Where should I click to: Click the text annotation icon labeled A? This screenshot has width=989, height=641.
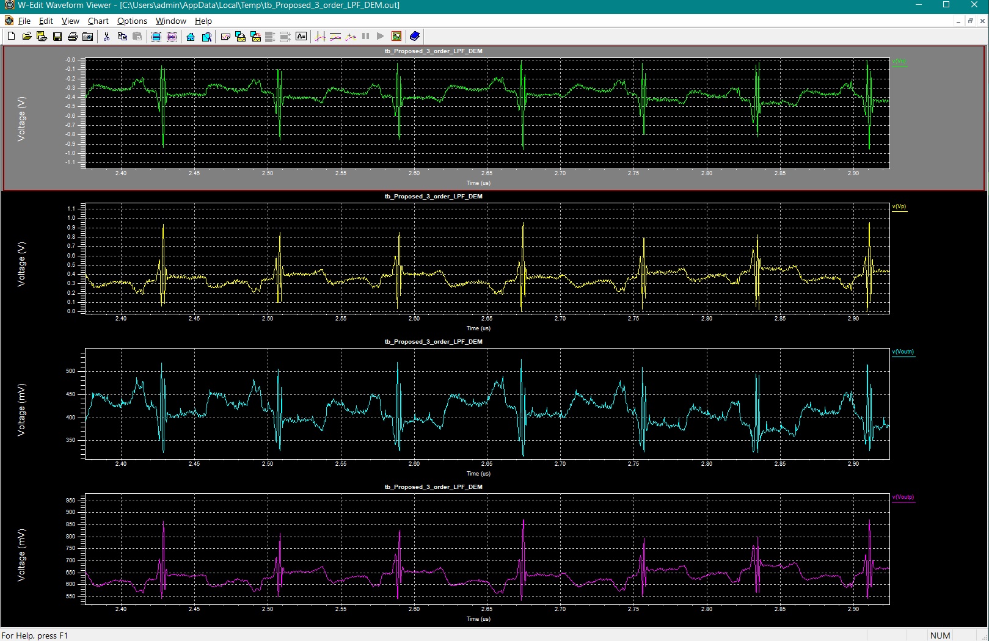[301, 37]
